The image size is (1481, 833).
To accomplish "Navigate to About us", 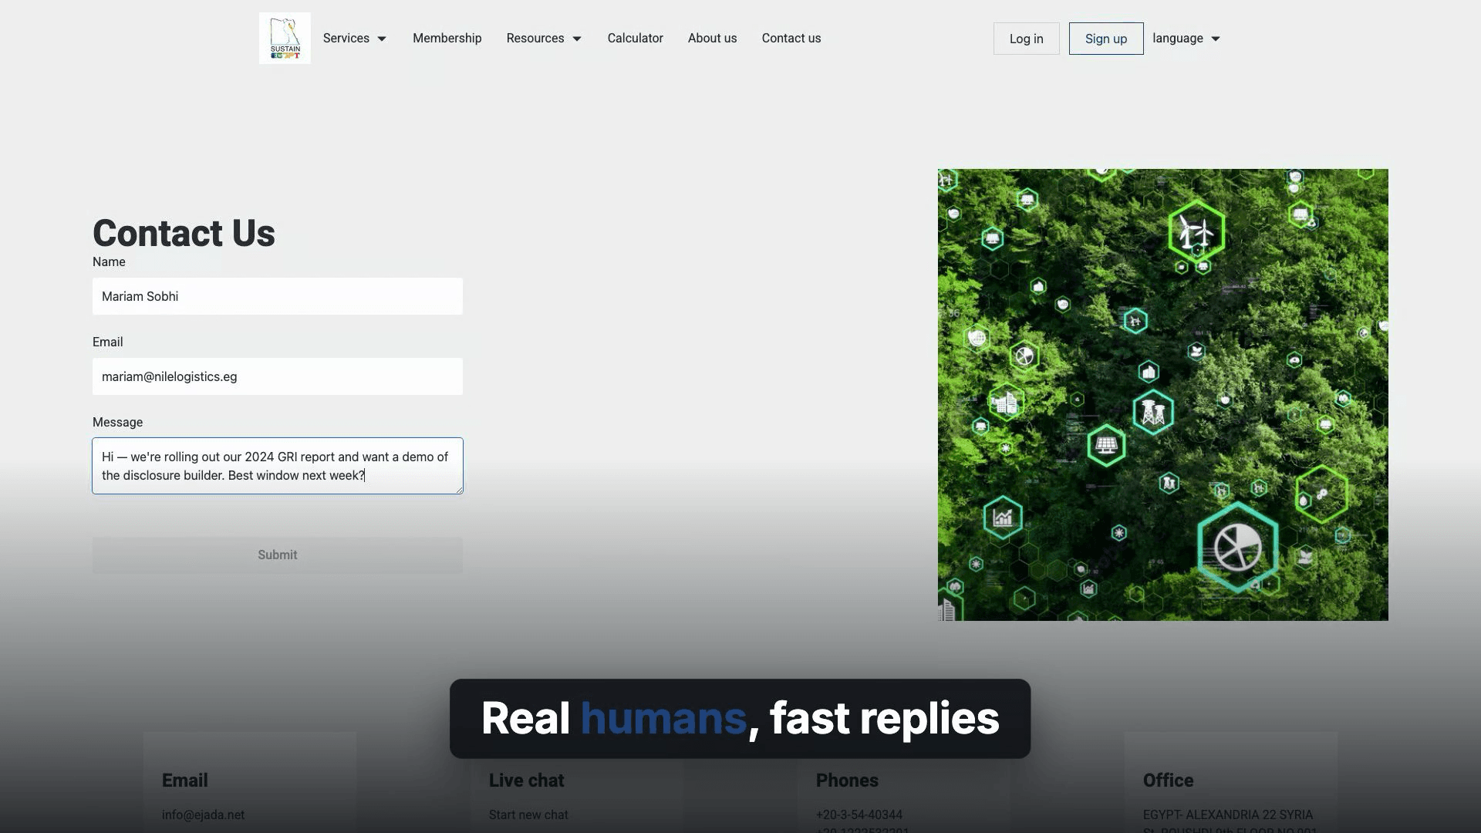I will point(712,38).
